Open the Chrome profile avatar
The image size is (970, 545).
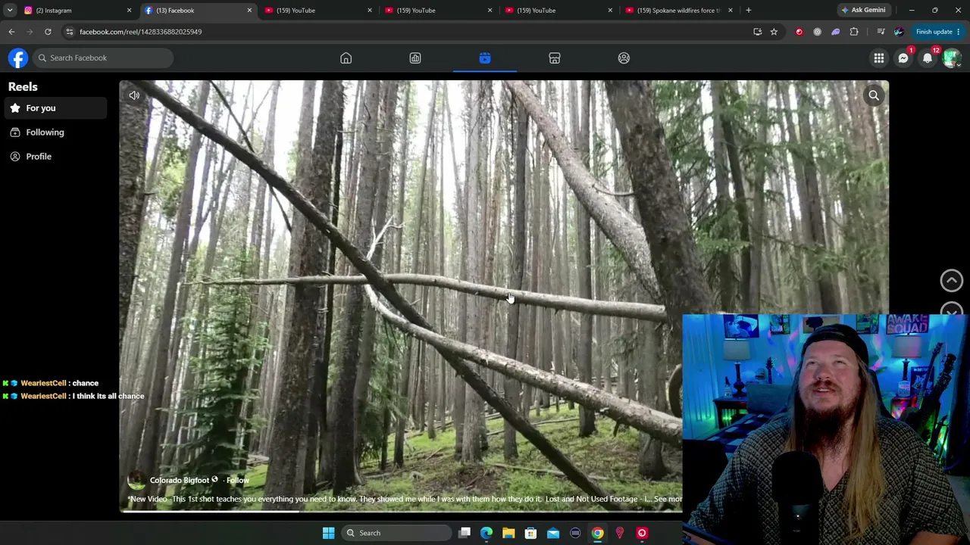coord(899,32)
